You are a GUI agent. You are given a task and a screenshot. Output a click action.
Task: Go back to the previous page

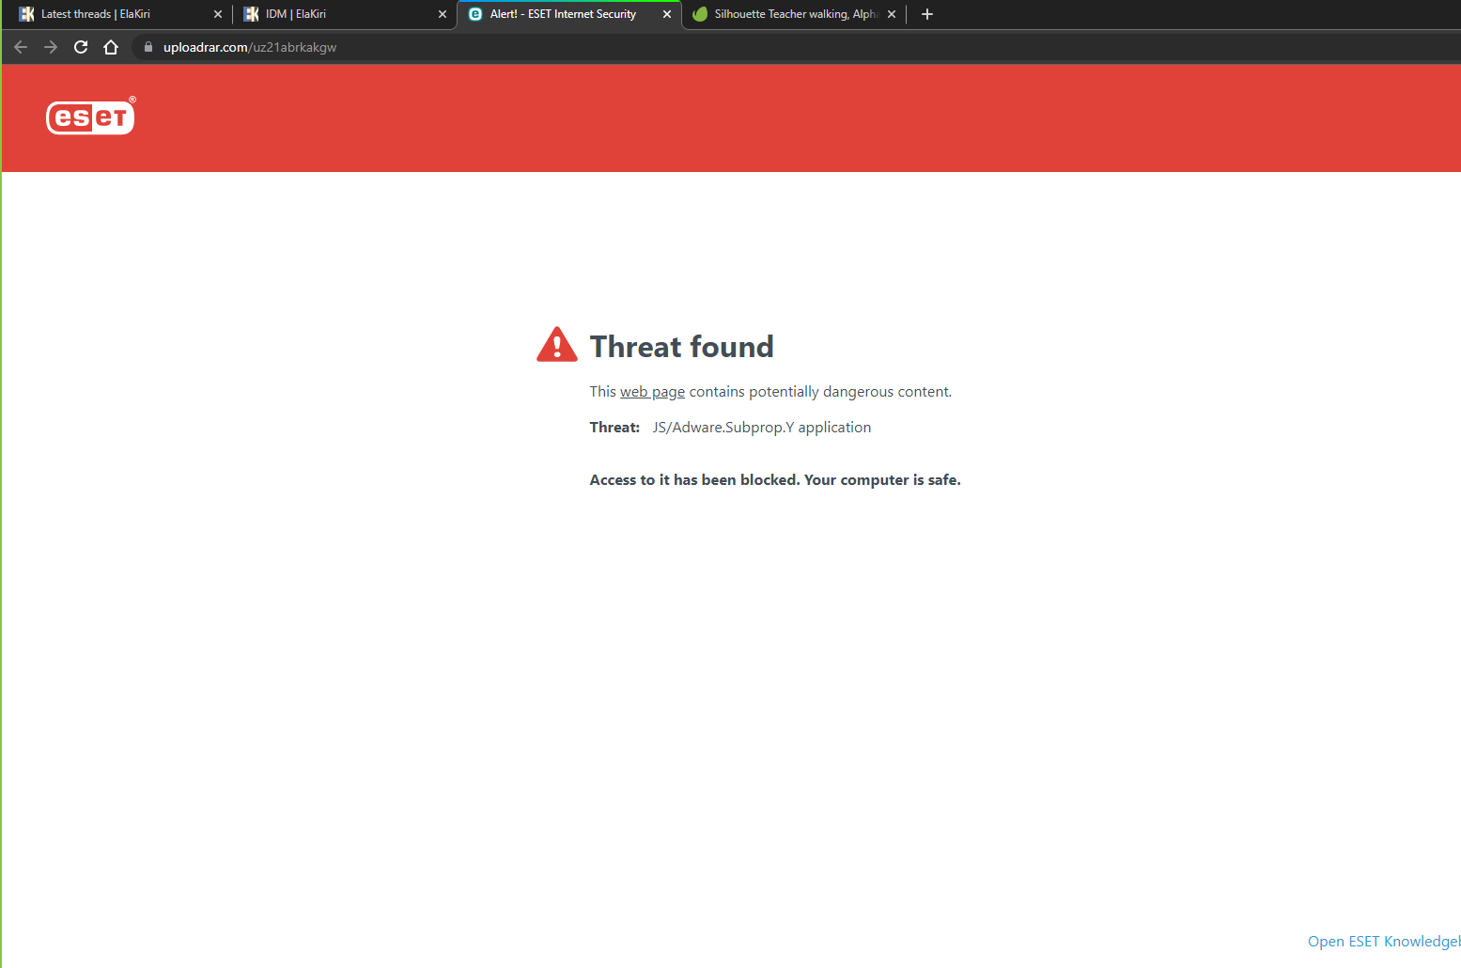(21, 47)
